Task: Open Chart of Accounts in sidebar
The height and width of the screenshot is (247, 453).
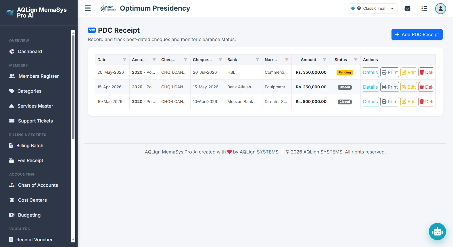Action: (38, 185)
